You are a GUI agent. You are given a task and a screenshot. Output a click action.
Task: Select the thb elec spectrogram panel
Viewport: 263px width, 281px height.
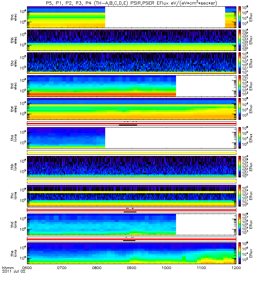[x=131, y=40]
